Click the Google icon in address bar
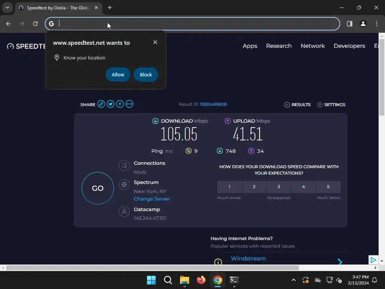 (x=51, y=24)
